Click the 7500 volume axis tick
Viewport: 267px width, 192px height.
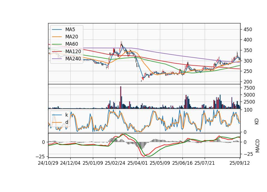249,88
